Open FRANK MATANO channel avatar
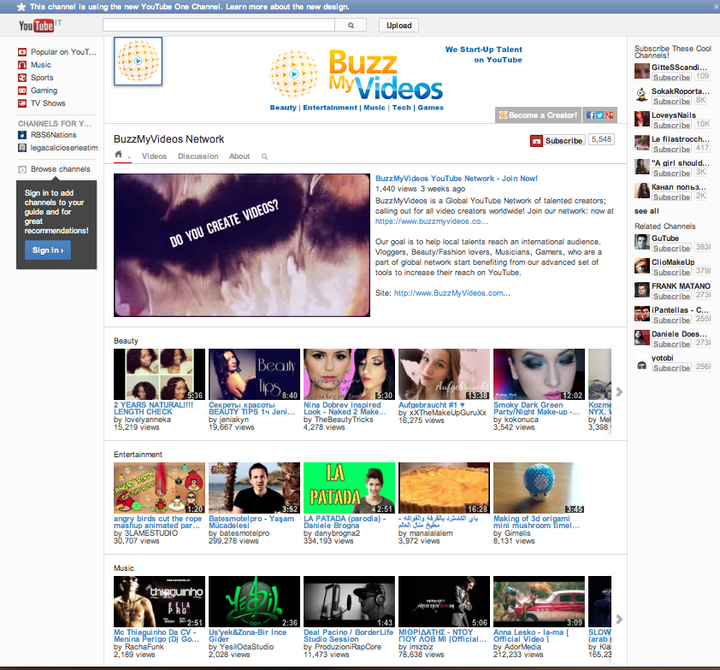The height and width of the screenshot is (670, 720). 642,290
